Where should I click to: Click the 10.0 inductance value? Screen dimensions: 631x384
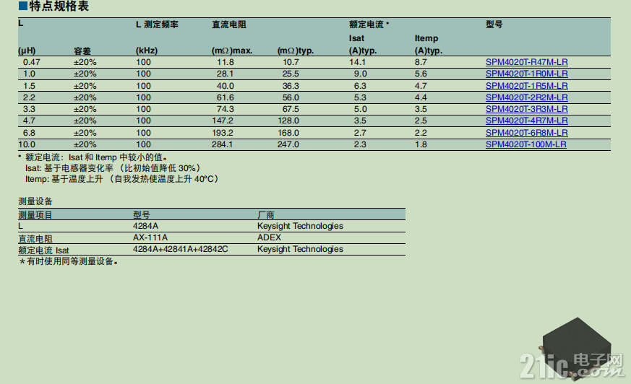pyautogui.click(x=27, y=144)
